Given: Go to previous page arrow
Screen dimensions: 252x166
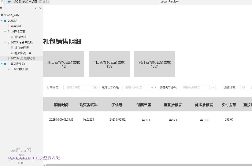Looking at the screenshot, I should [x=36, y=8].
